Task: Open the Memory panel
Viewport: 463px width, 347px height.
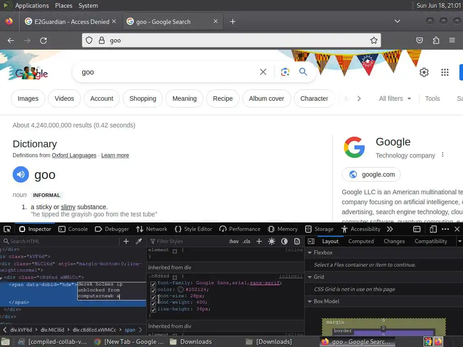Action: pos(283,229)
